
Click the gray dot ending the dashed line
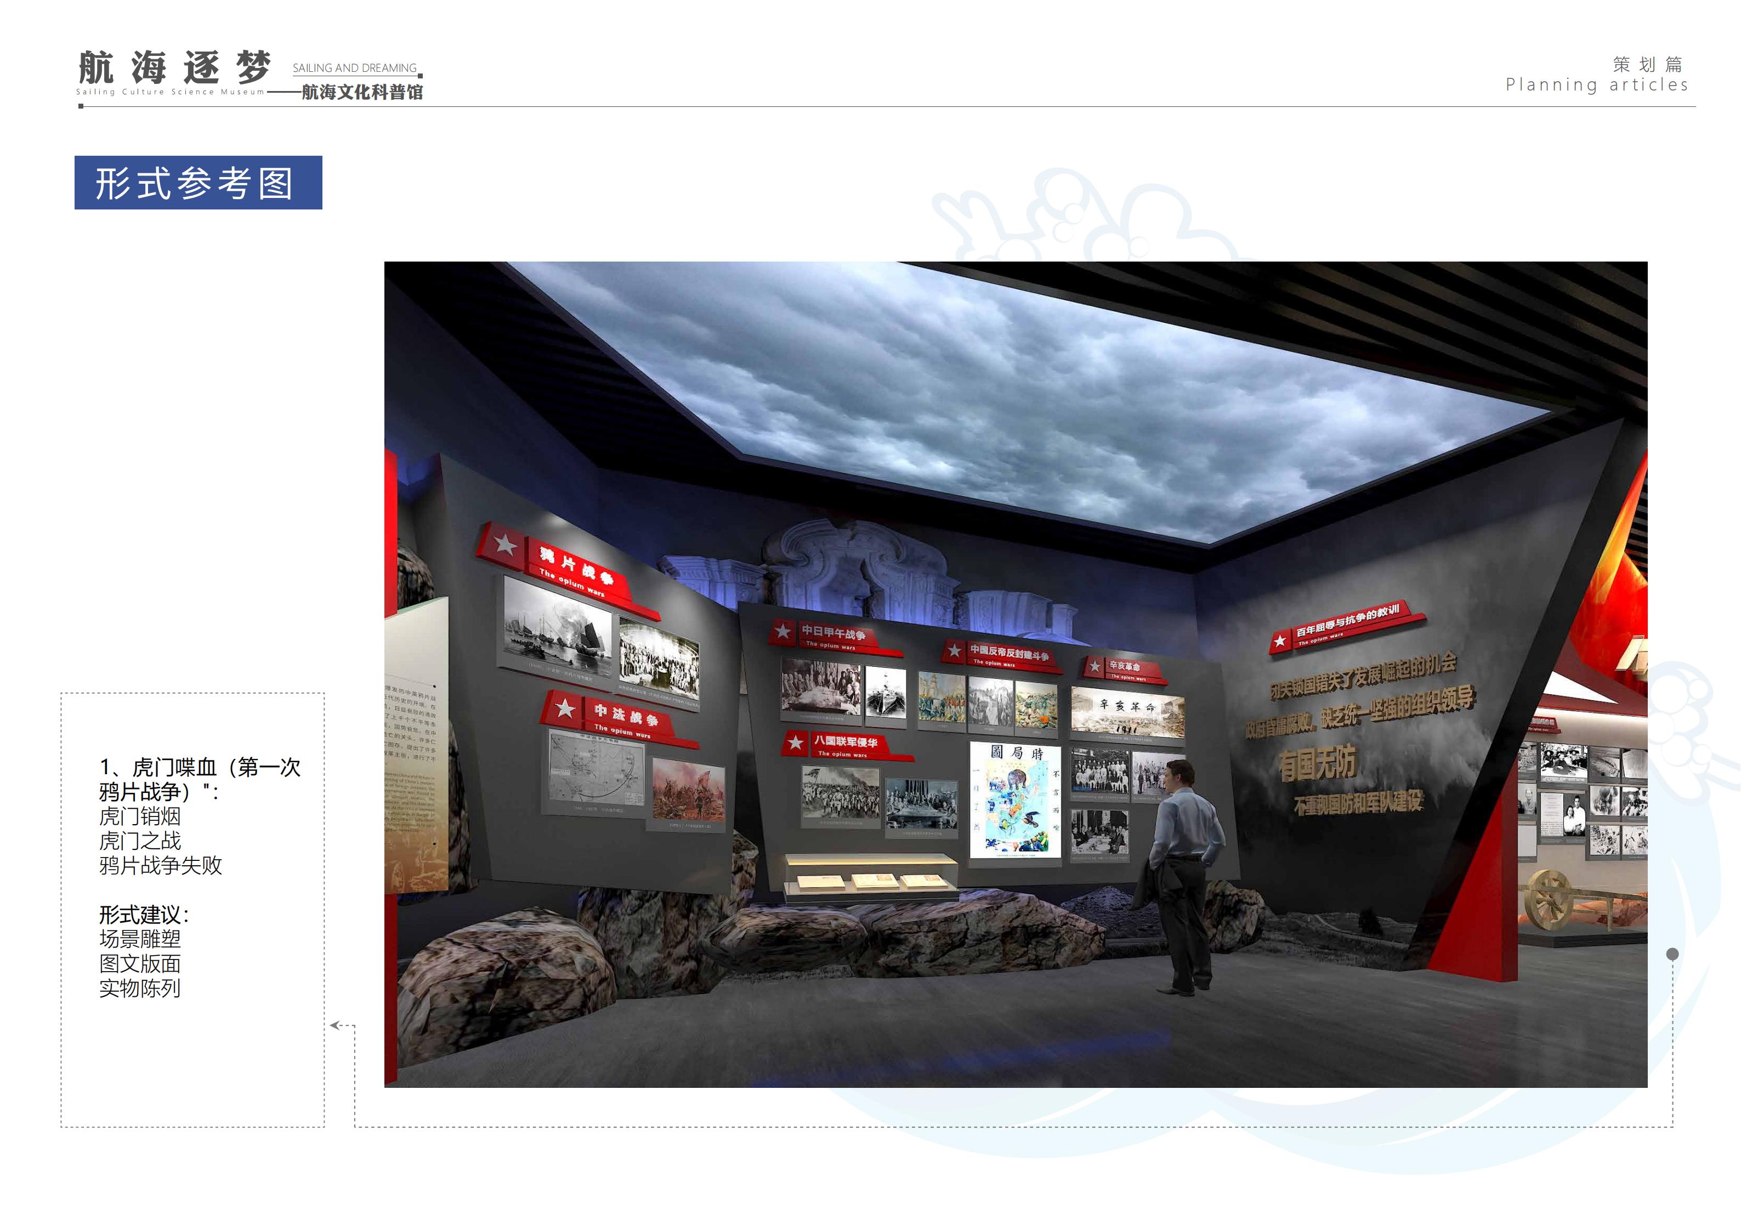pos(1672,954)
